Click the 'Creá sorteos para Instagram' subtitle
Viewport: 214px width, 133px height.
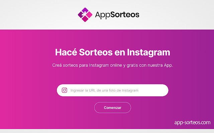112,65
